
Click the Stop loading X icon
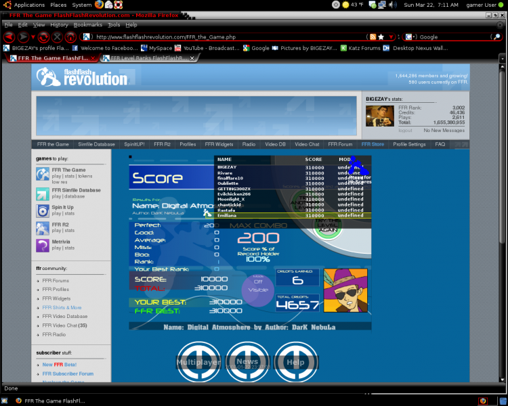pos(58,37)
